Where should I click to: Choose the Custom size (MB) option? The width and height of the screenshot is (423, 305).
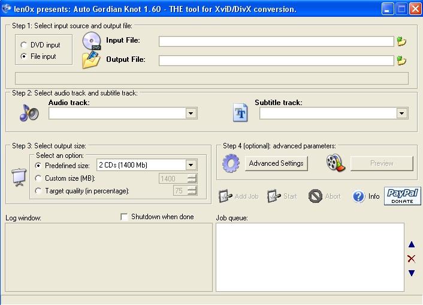tap(39, 178)
